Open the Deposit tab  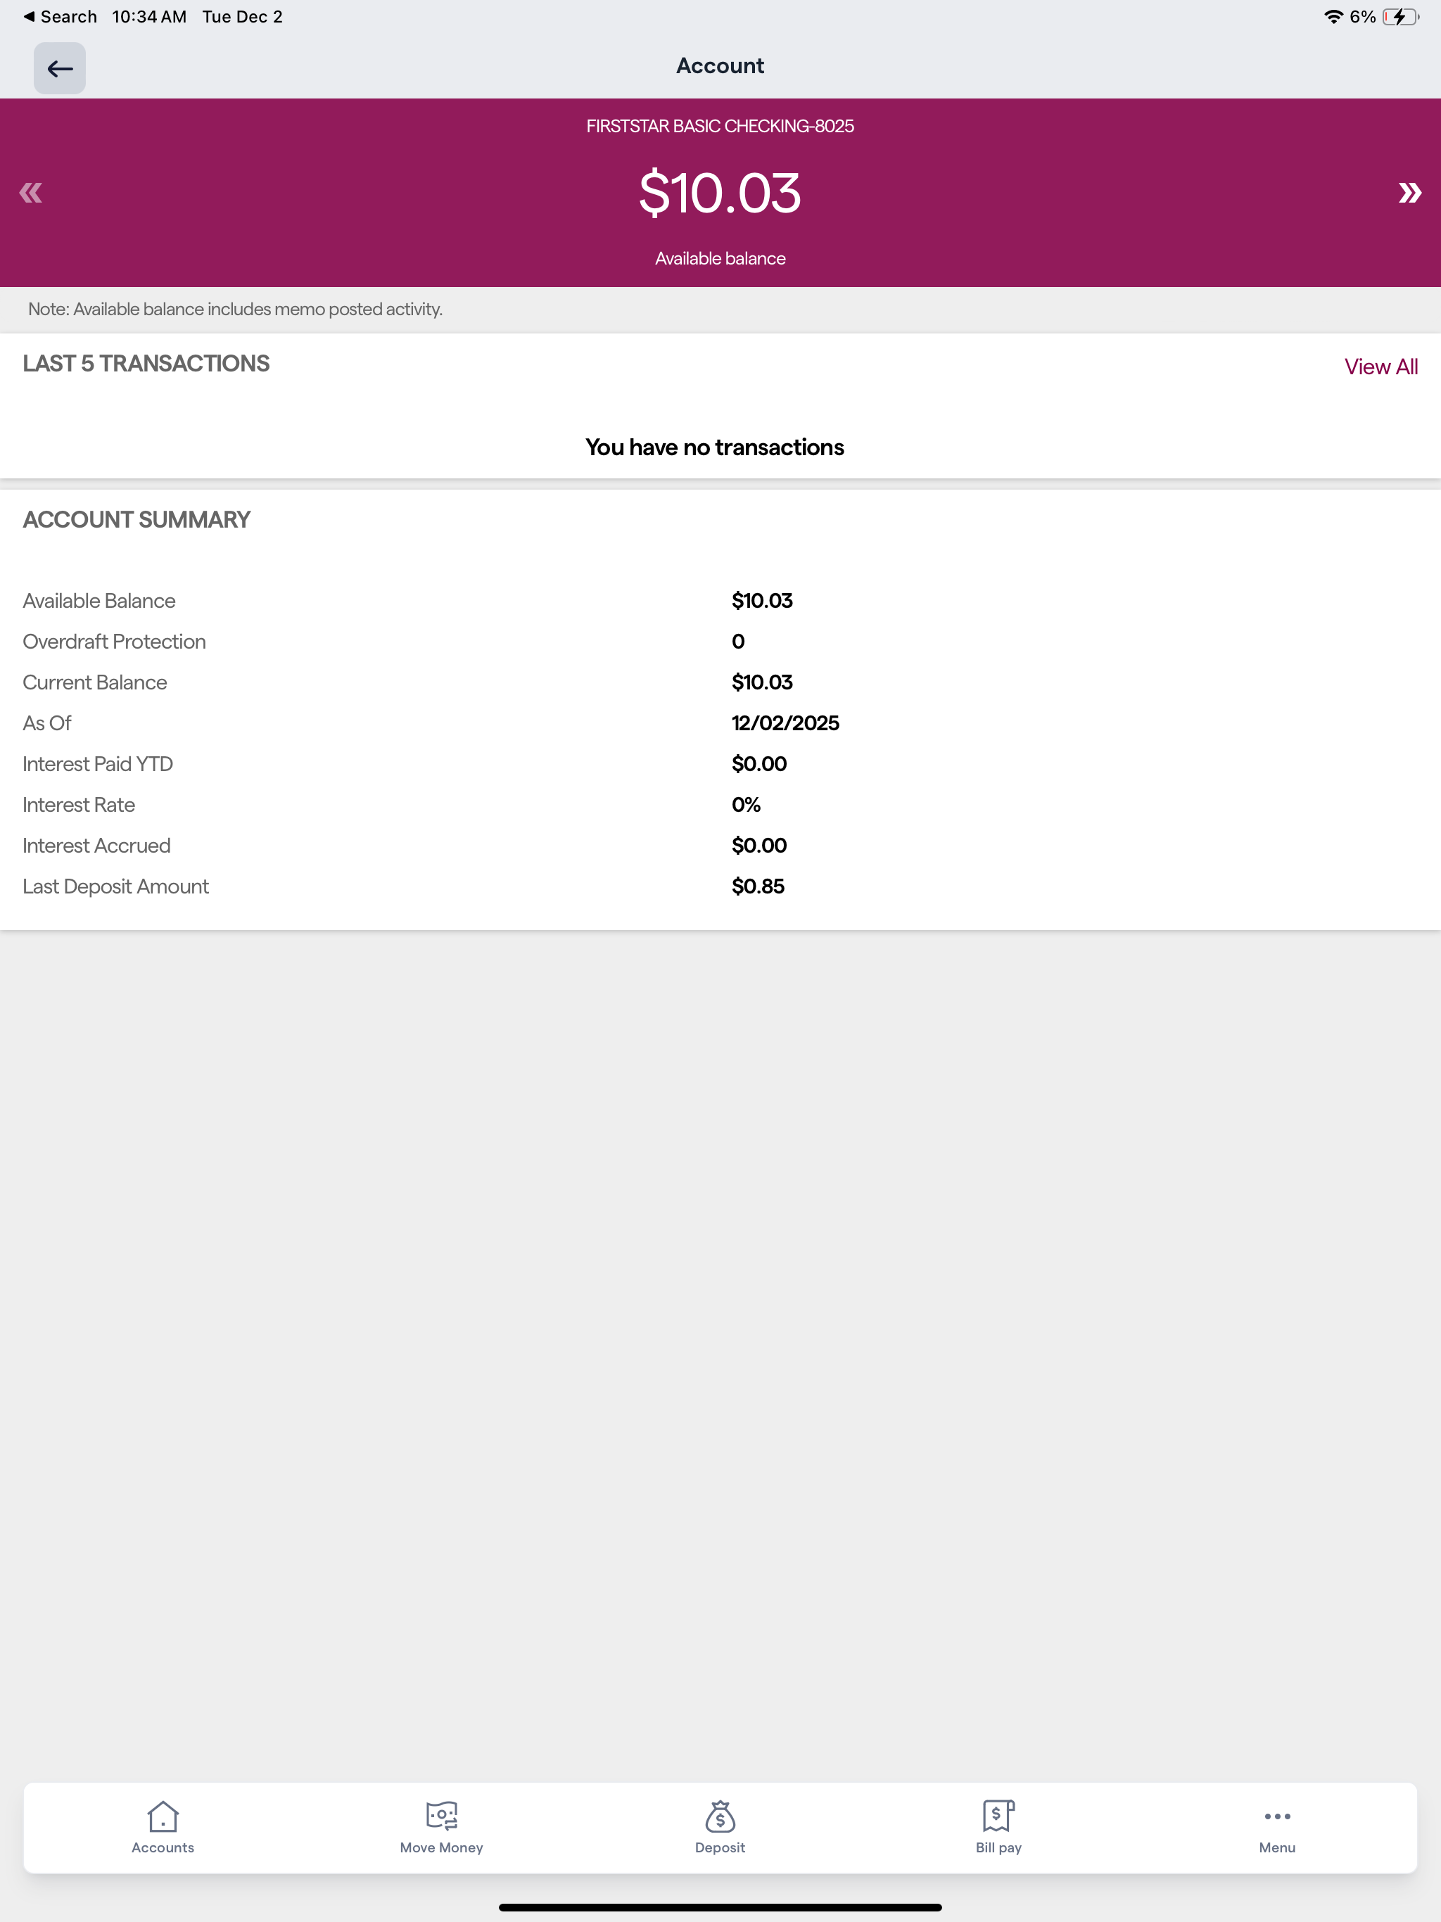click(x=720, y=1827)
